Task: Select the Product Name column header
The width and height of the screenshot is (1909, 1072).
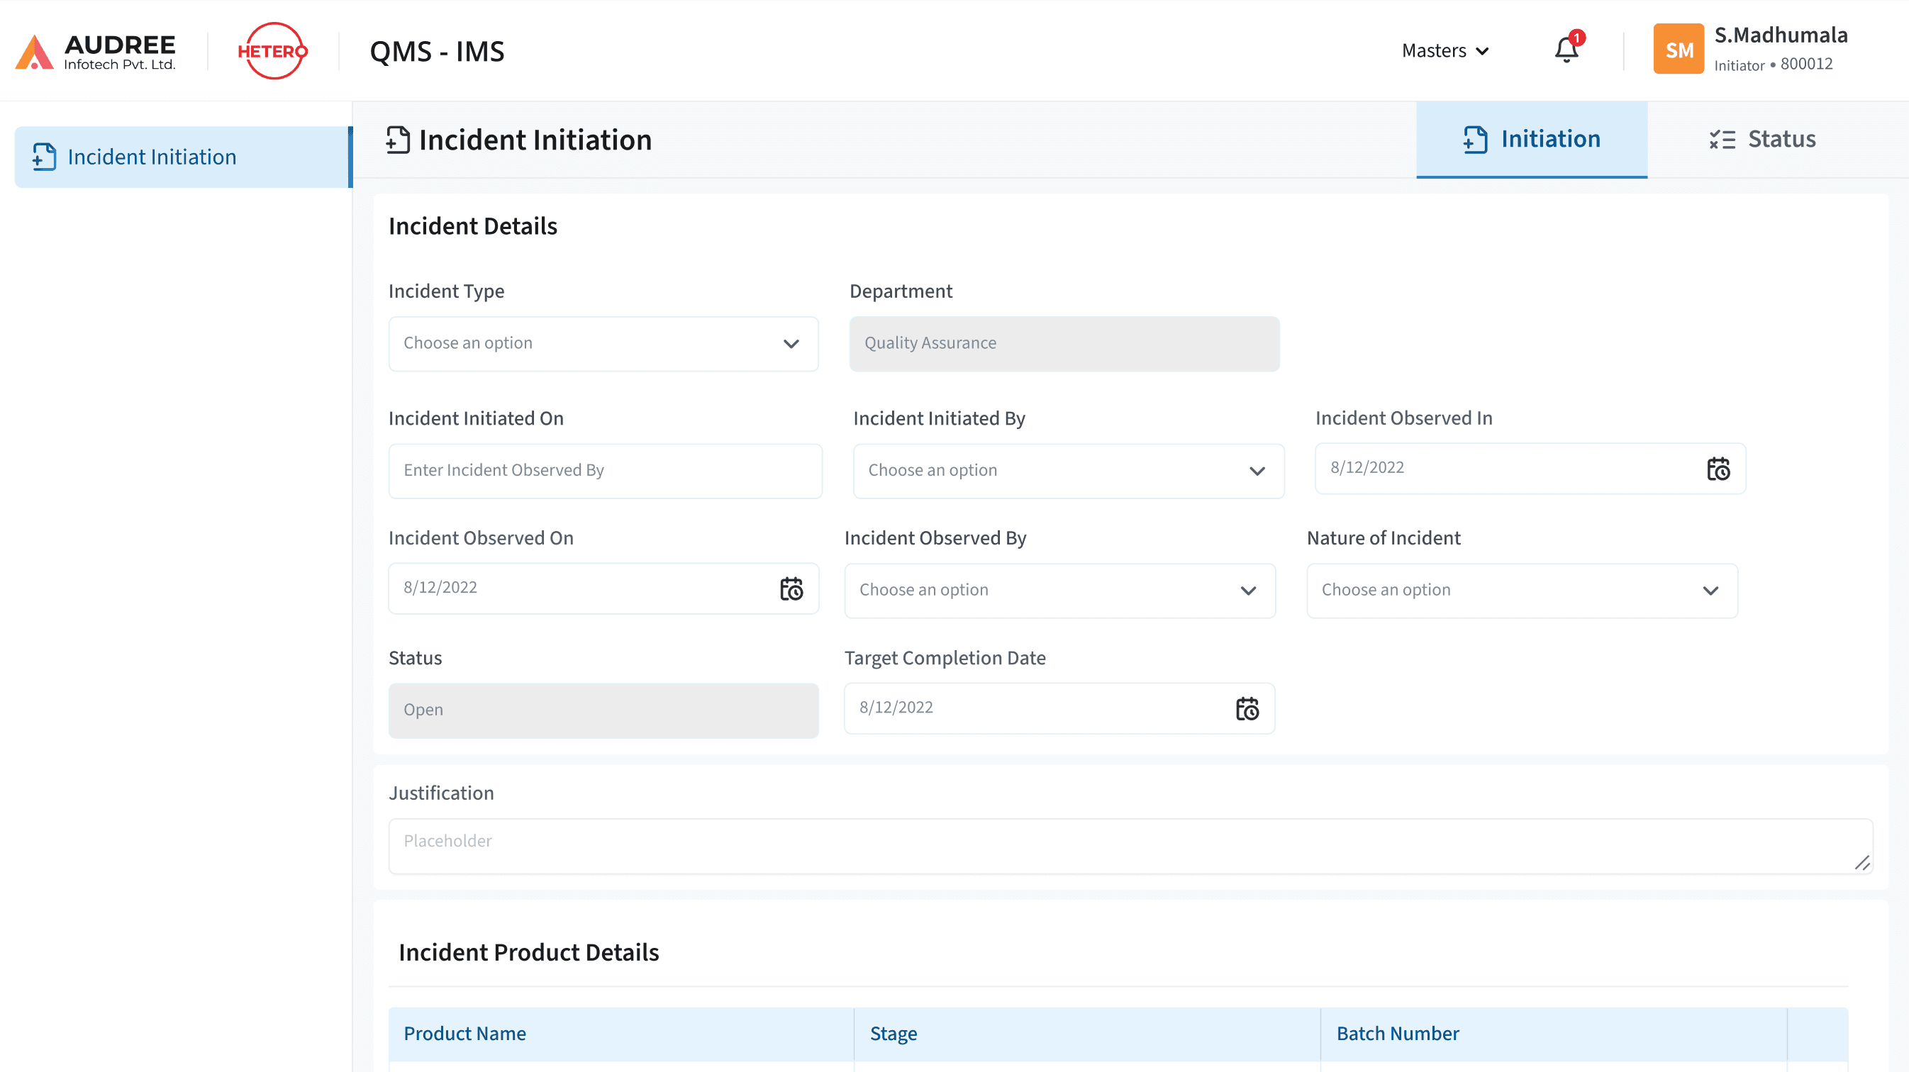Action: click(464, 1033)
